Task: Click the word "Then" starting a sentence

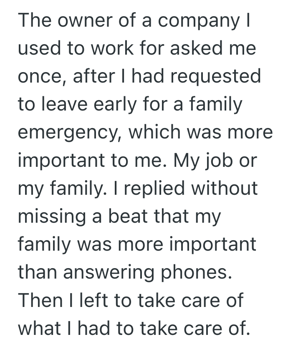Action: click(40, 300)
